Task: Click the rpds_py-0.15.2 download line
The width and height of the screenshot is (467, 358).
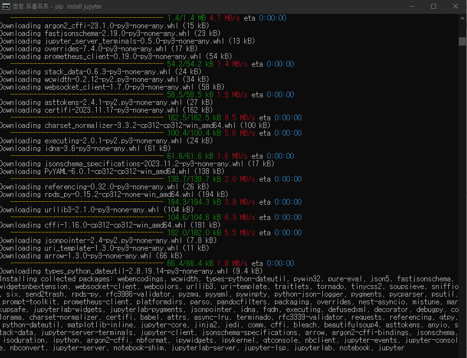Action: coord(114,195)
